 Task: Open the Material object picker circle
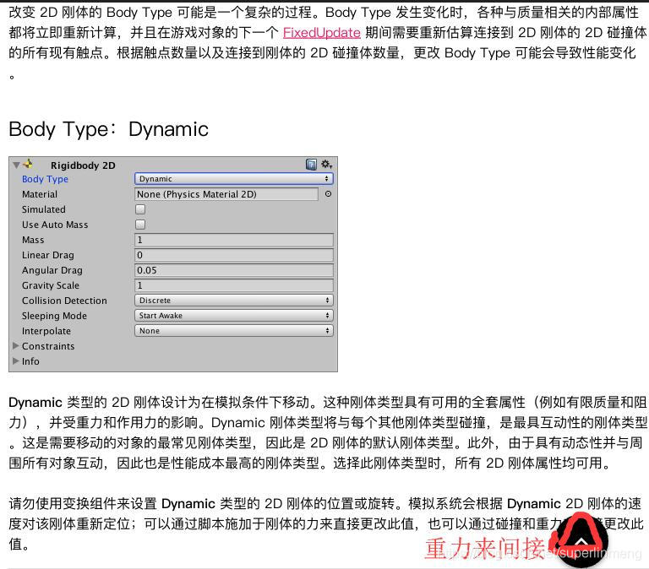pos(328,193)
